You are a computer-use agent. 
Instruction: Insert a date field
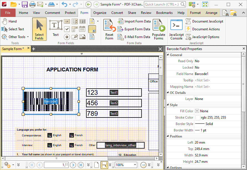[82, 29]
